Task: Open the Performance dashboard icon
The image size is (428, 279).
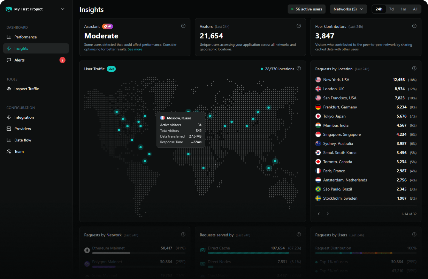Action: [9, 37]
